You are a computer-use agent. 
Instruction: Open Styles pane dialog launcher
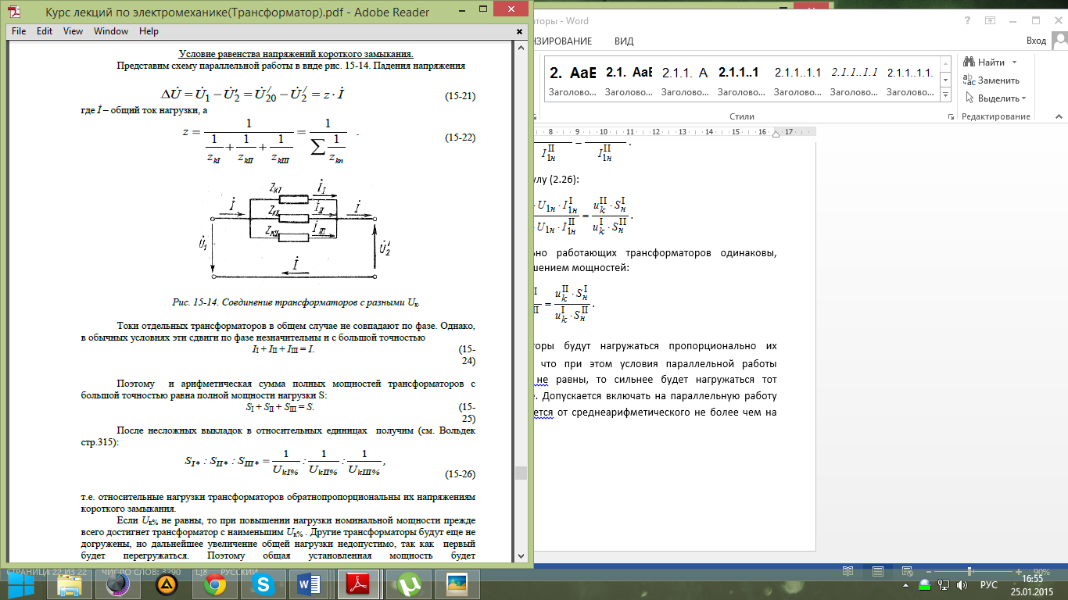[x=951, y=116]
